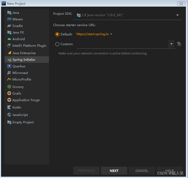Click the Maven 'm' icon

pos(9,19)
